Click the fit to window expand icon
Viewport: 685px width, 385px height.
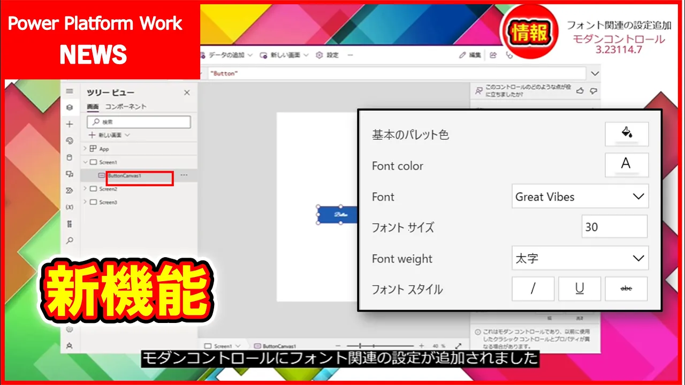(x=458, y=346)
